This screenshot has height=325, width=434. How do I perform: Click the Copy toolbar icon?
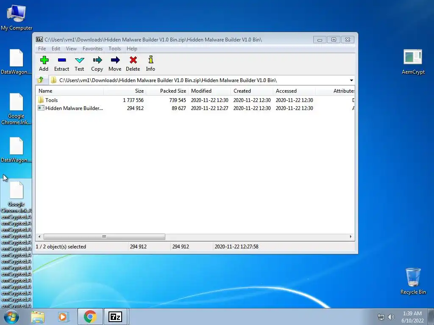97,60
